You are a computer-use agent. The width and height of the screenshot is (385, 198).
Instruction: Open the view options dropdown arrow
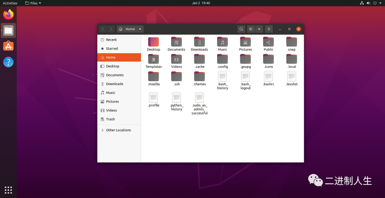click(x=259, y=29)
